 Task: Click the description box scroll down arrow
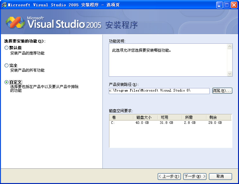(x=230, y=74)
